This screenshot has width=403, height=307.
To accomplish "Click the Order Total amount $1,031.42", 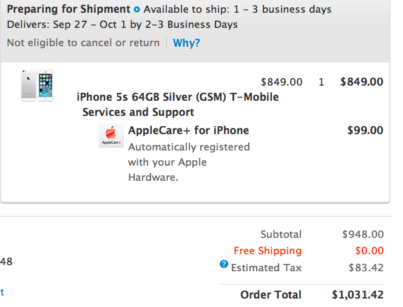I will point(357,295).
